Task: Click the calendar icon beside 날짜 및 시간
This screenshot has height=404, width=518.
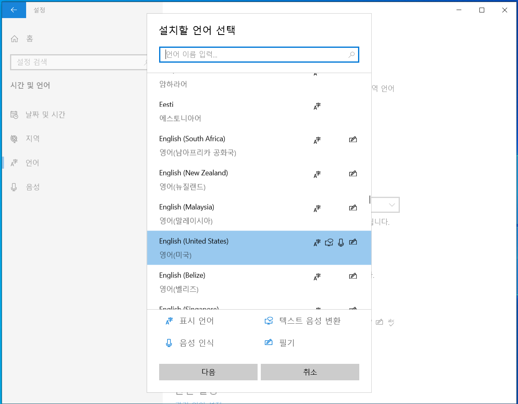Action: coord(14,115)
